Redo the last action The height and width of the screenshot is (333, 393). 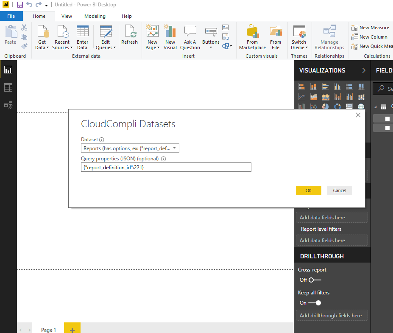tap(38, 5)
